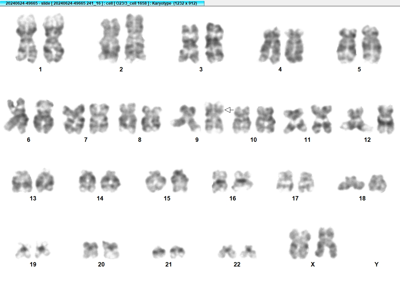400x285 pixels.
Task: Select the right chromosome 9 beside the arrow
Action: click(214, 118)
